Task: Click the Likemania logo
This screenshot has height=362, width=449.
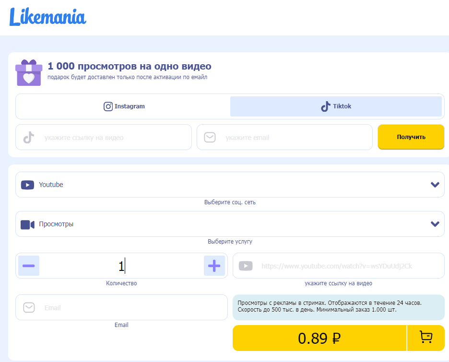Action: point(48,17)
